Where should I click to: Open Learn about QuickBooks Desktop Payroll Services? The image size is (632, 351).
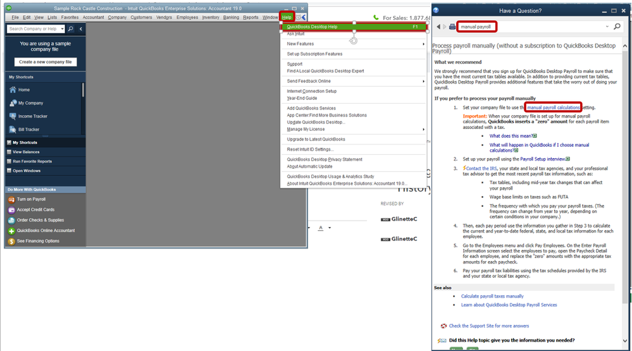click(x=509, y=305)
